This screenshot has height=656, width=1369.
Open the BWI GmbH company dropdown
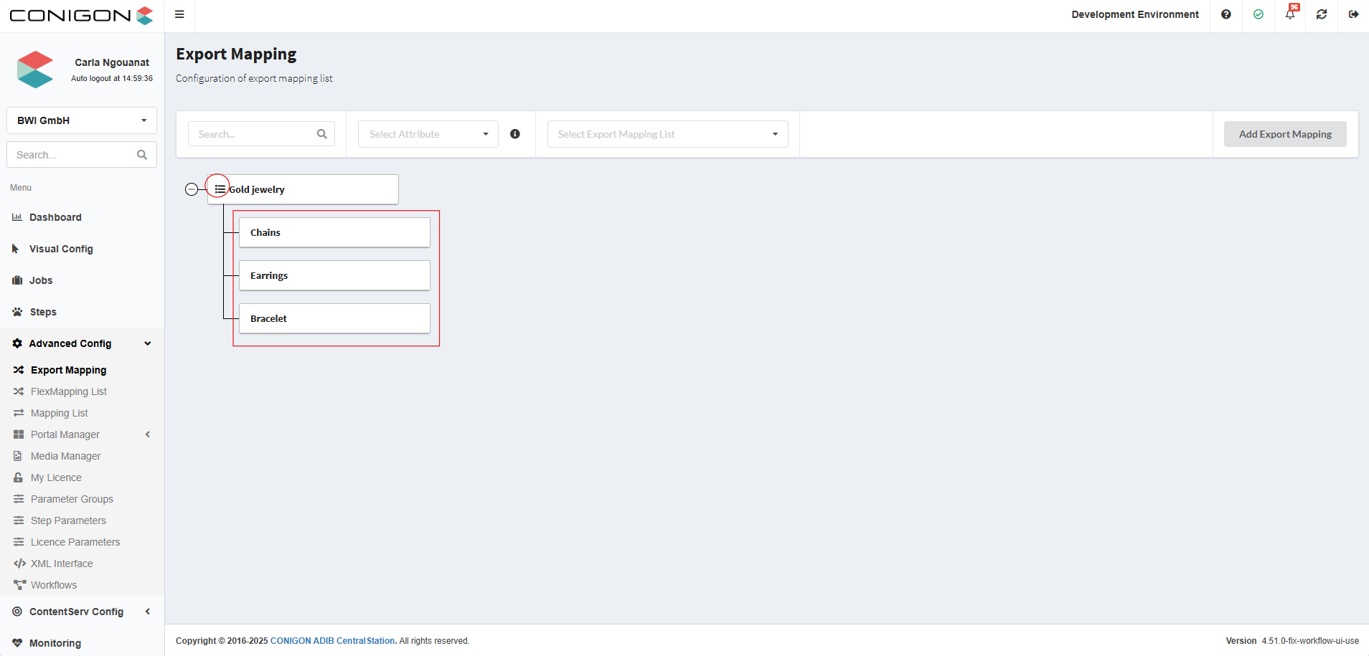[82, 120]
